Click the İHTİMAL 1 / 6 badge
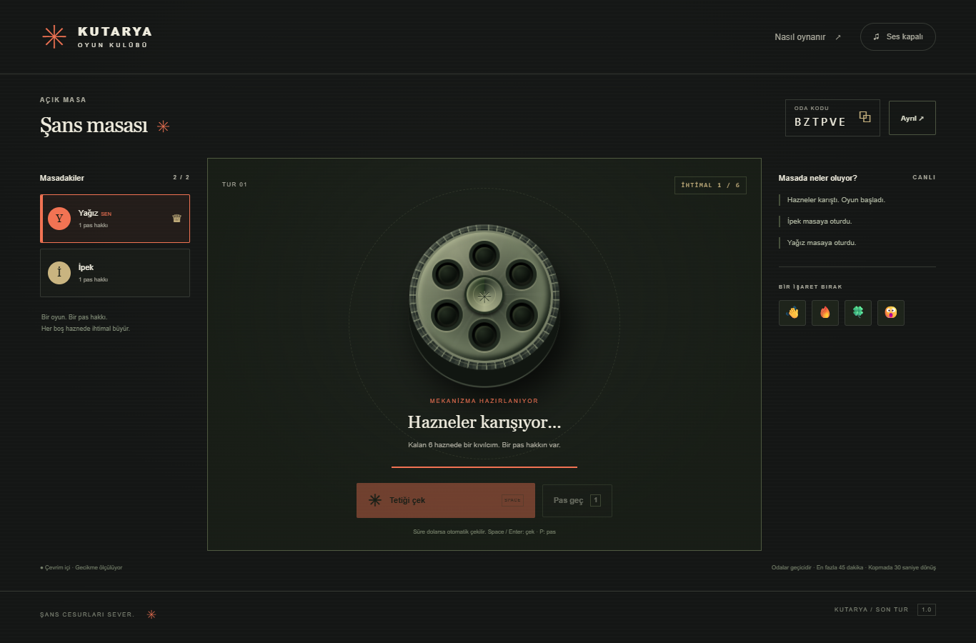This screenshot has height=643, width=976. [710, 185]
